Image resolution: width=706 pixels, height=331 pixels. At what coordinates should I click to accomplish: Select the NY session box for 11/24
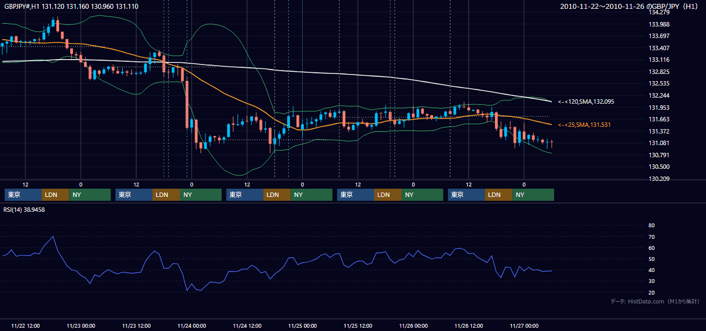(x=312, y=195)
